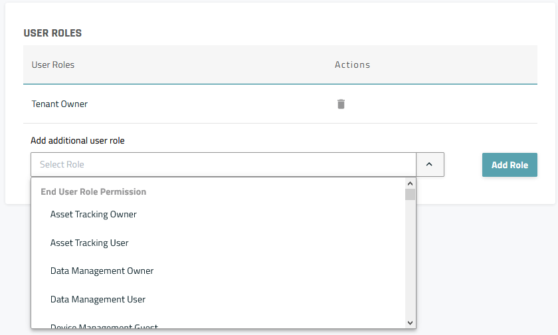Pick Data Management Owner from the dropdown
Screen dimensions: 558x335
coord(102,271)
